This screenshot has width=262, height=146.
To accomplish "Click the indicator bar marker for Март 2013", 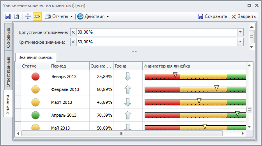I will point(199,101).
